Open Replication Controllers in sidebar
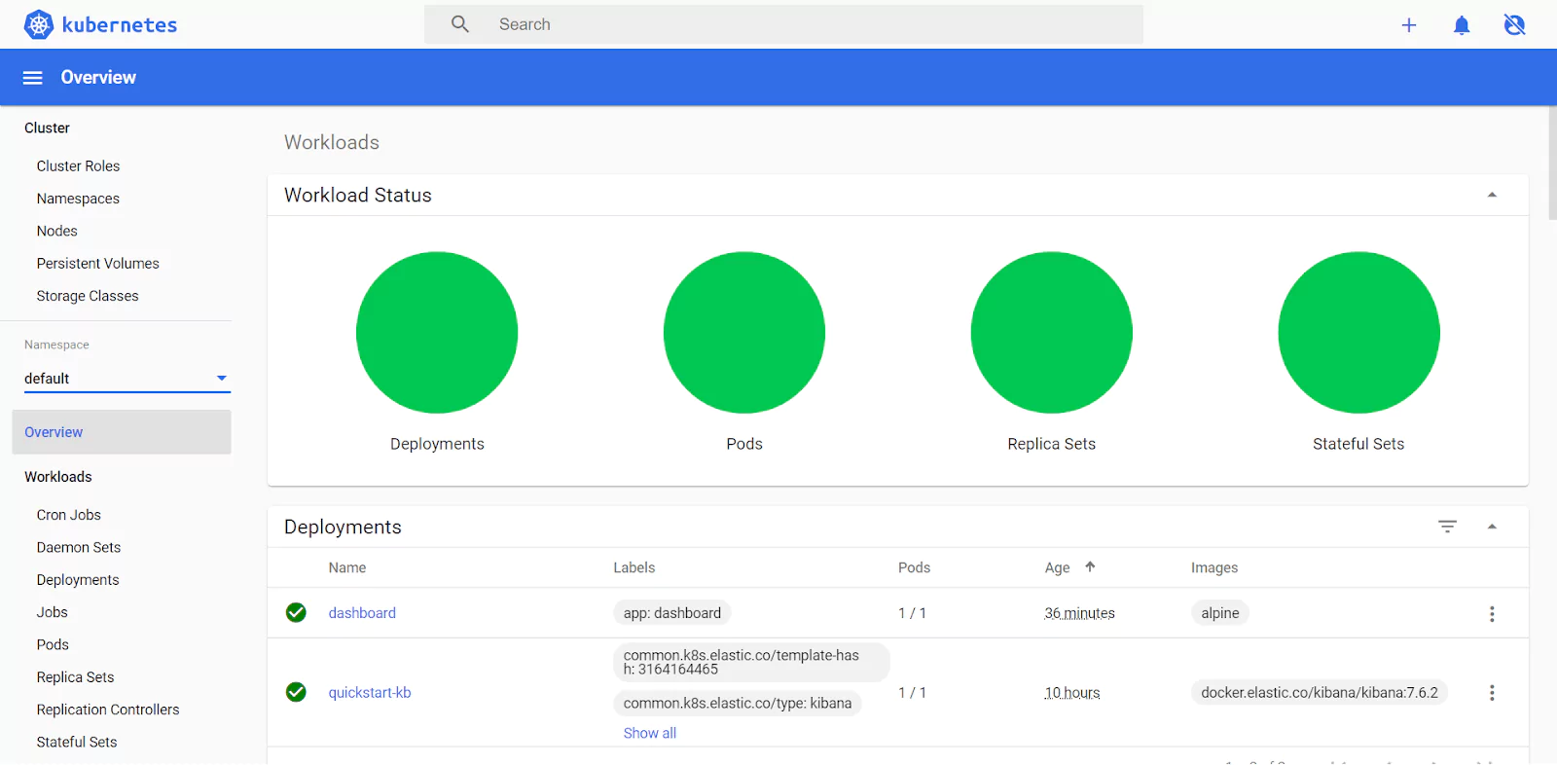This screenshot has width=1557, height=765. pyautogui.click(x=108, y=710)
